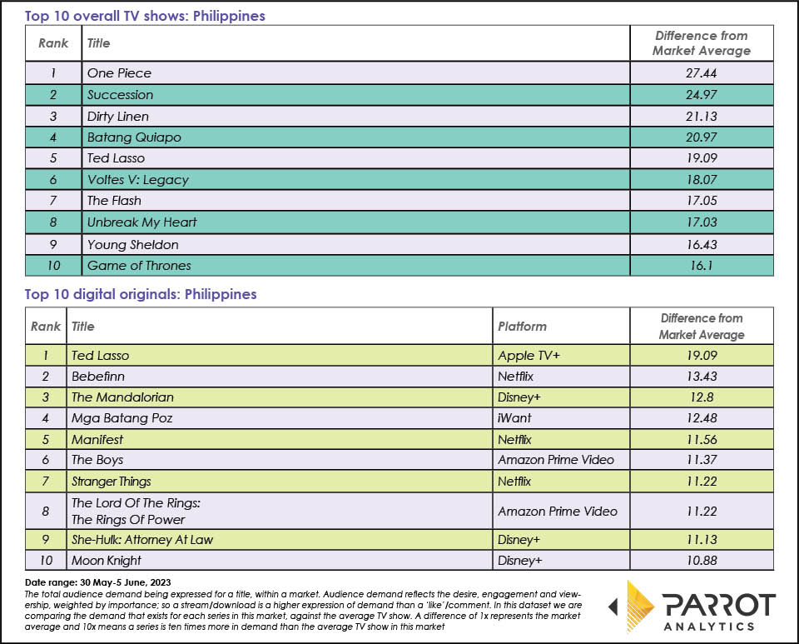Click the 'Unbreak My Heart' title
Screen dimensions: 799x644
pyautogui.click(x=141, y=222)
